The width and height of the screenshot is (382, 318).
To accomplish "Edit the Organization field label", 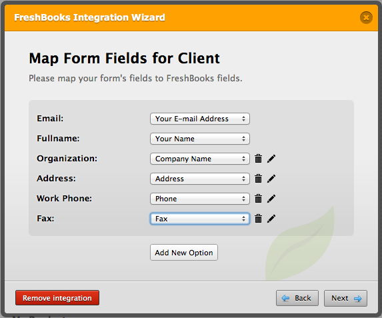I will pyautogui.click(x=271, y=159).
